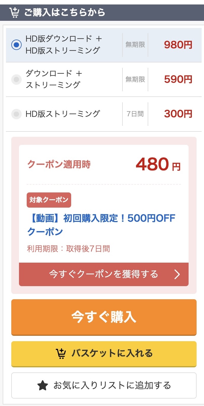Click the 対象クーポン badge label
The height and width of the screenshot is (406, 204).
point(48,200)
